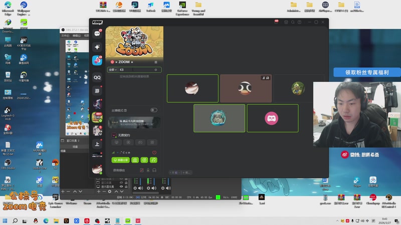Mute third OBS mixer channel speaker

pos(168,188)
